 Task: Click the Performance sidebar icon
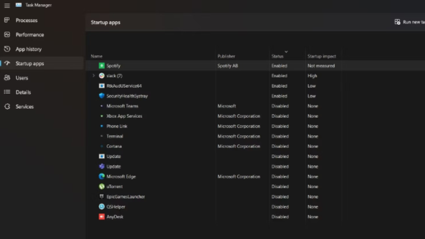7,34
